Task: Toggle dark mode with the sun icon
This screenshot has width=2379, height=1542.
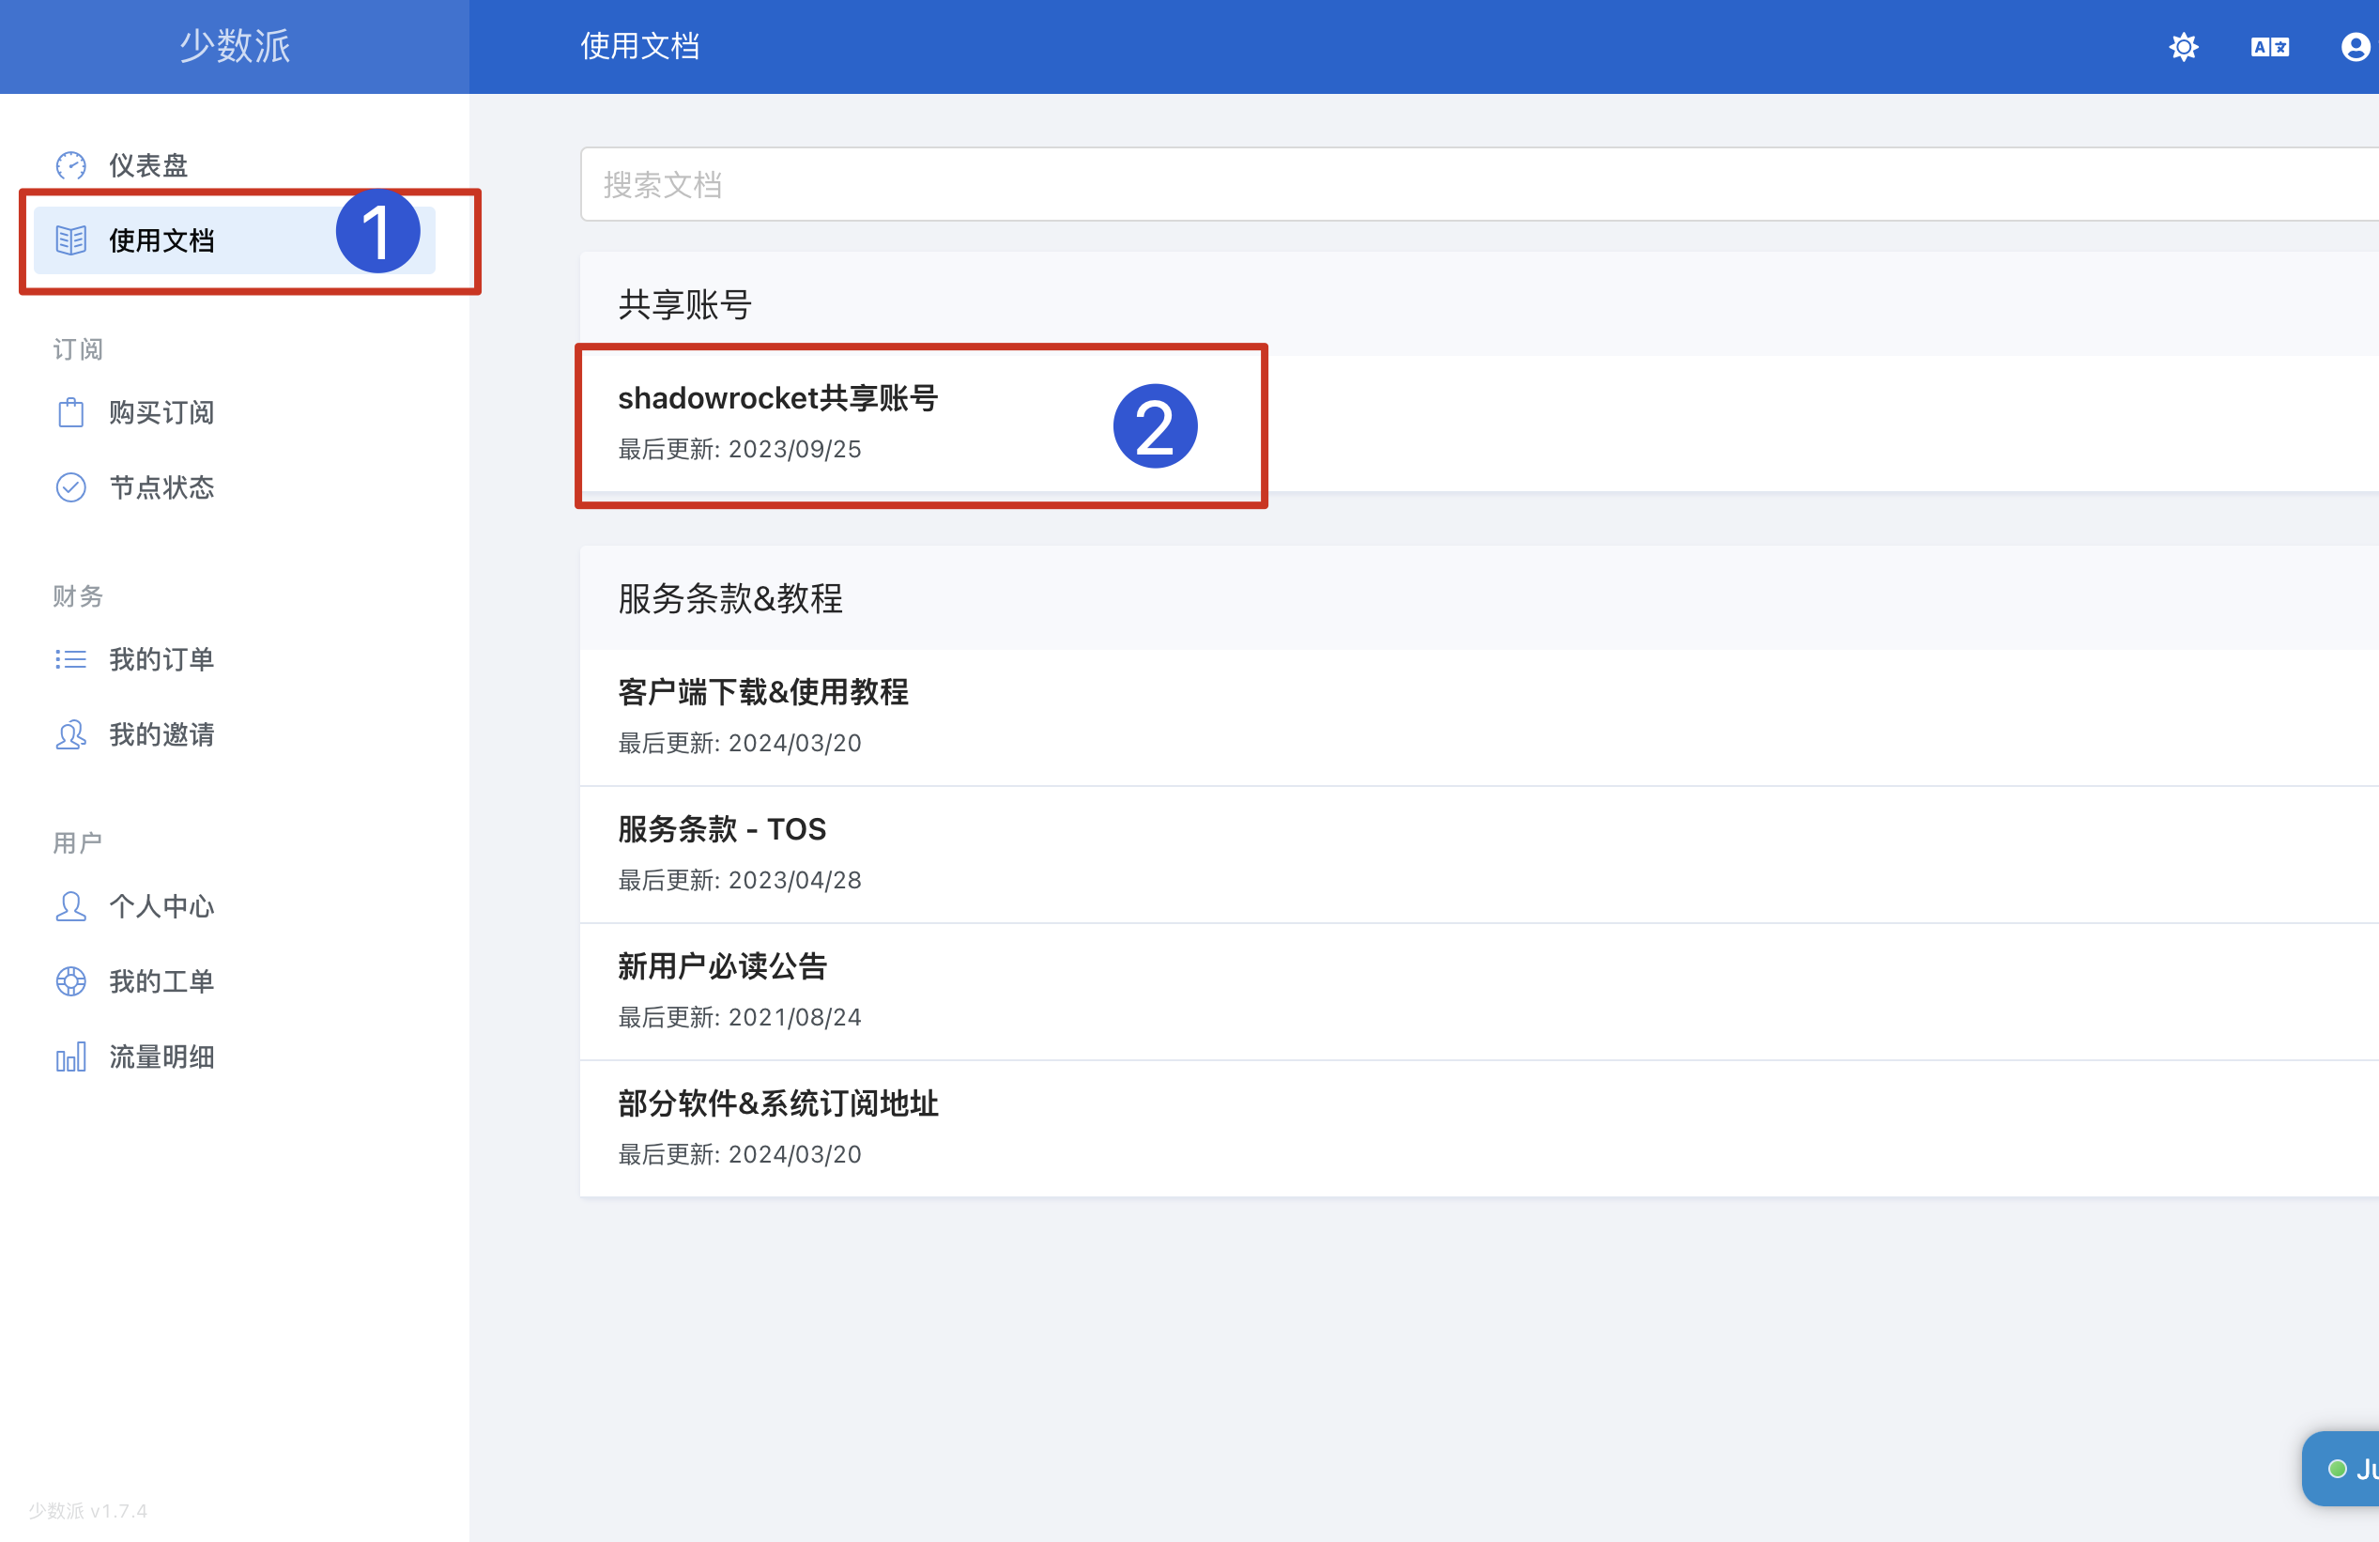Action: point(2183,47)
